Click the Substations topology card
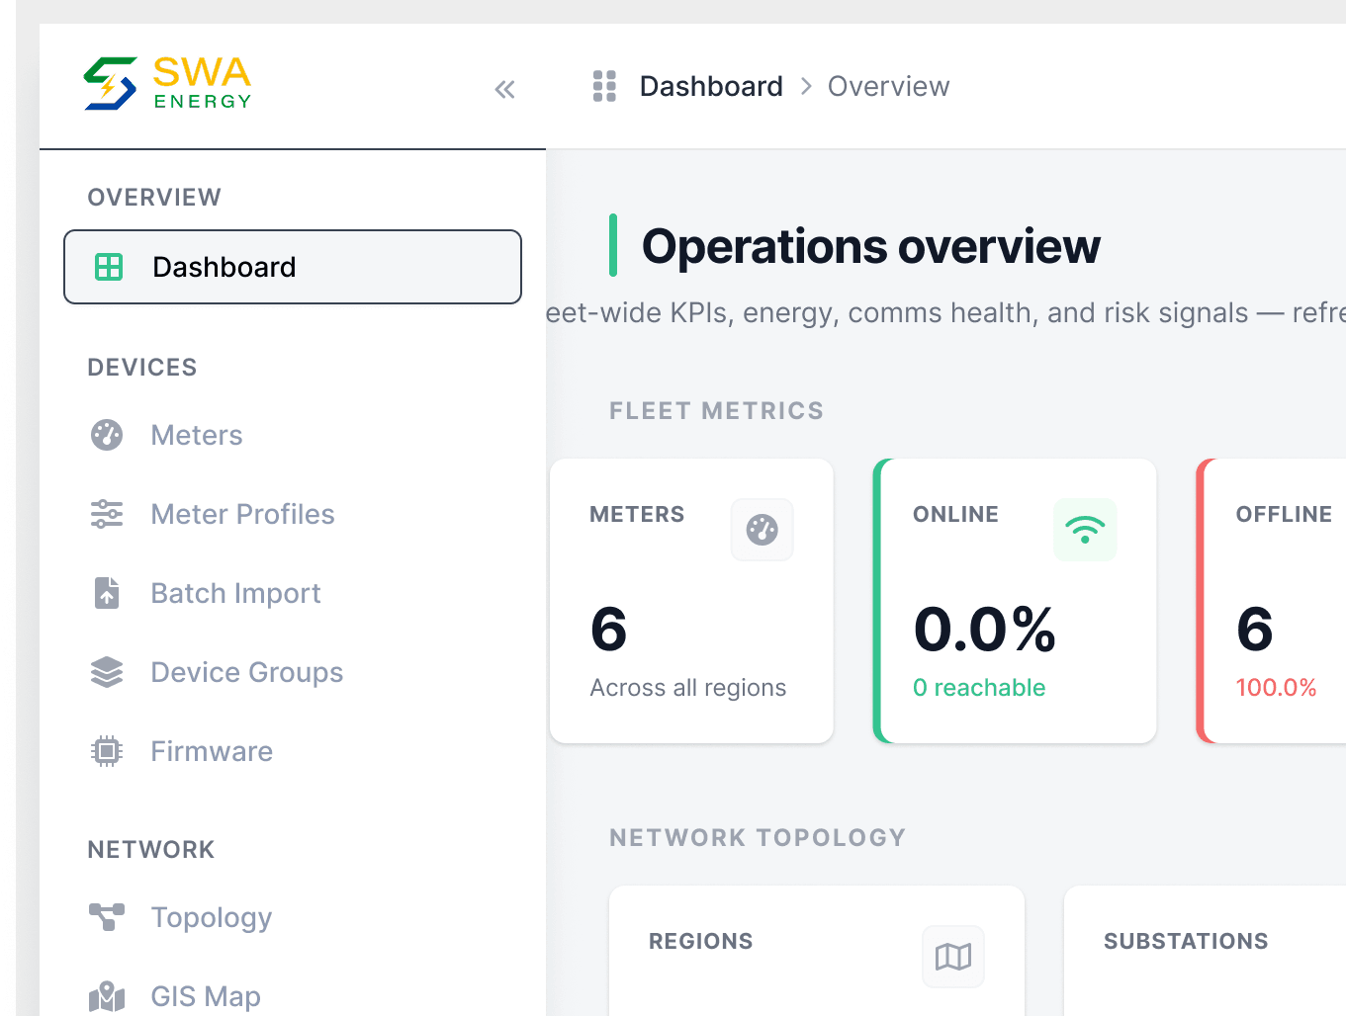This screenshot has width=1346, height=1016. tap(1205, 951)
